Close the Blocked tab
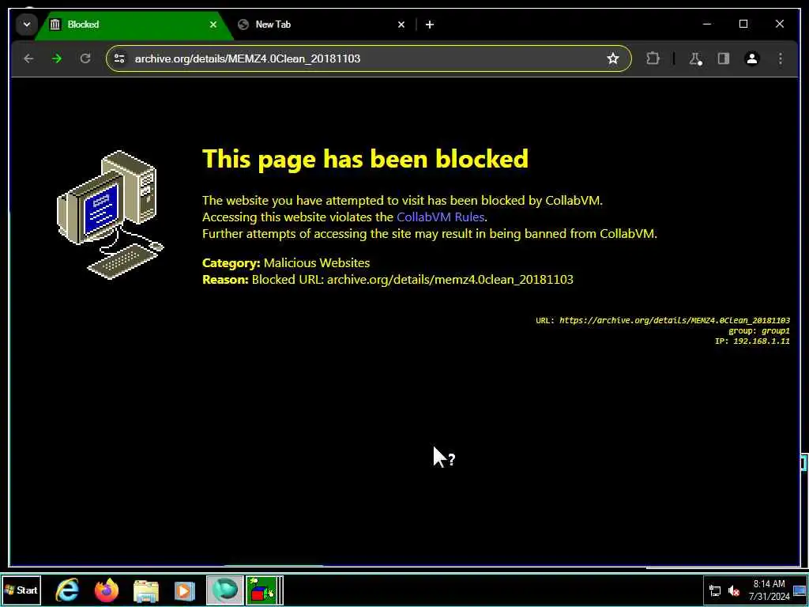This screenshot has height=607, width=809. coord(213,25)
